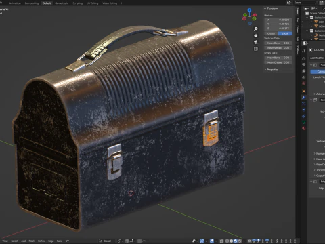The height and width of the screenshot is (244, 325).
Task: Open the Global transform orientation dropdown
Action: 107,241
